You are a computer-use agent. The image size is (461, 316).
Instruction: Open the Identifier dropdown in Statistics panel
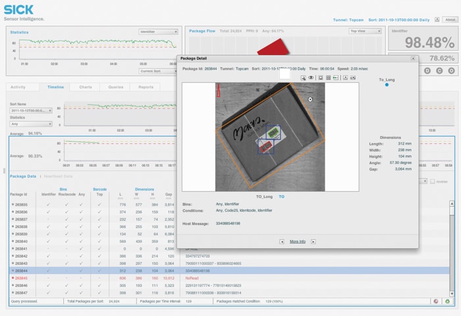point(158,32)
